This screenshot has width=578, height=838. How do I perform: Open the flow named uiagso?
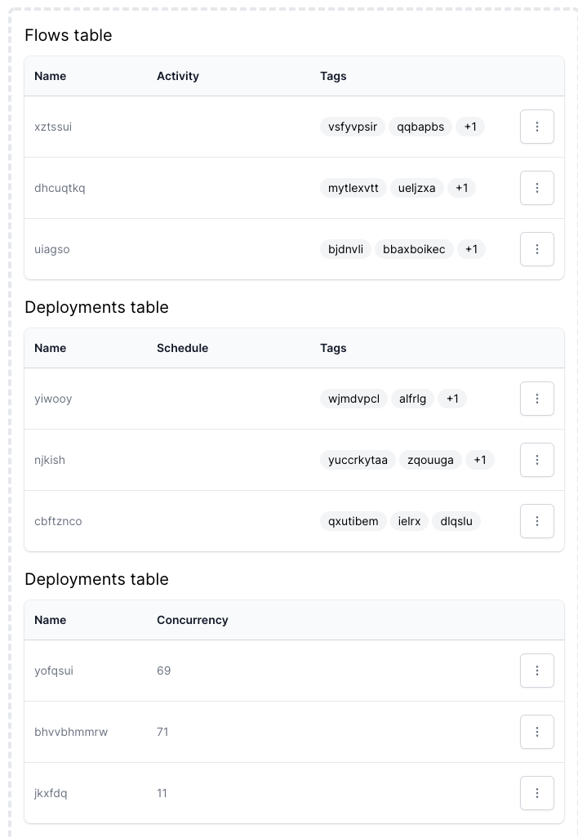coord(52,249)
